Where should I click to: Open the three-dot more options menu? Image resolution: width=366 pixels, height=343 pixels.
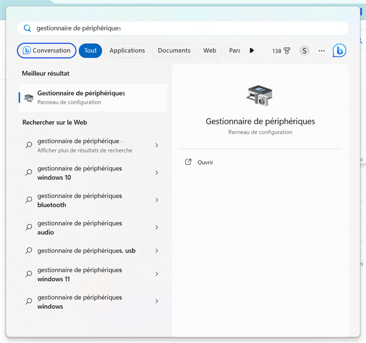(322, 51)
